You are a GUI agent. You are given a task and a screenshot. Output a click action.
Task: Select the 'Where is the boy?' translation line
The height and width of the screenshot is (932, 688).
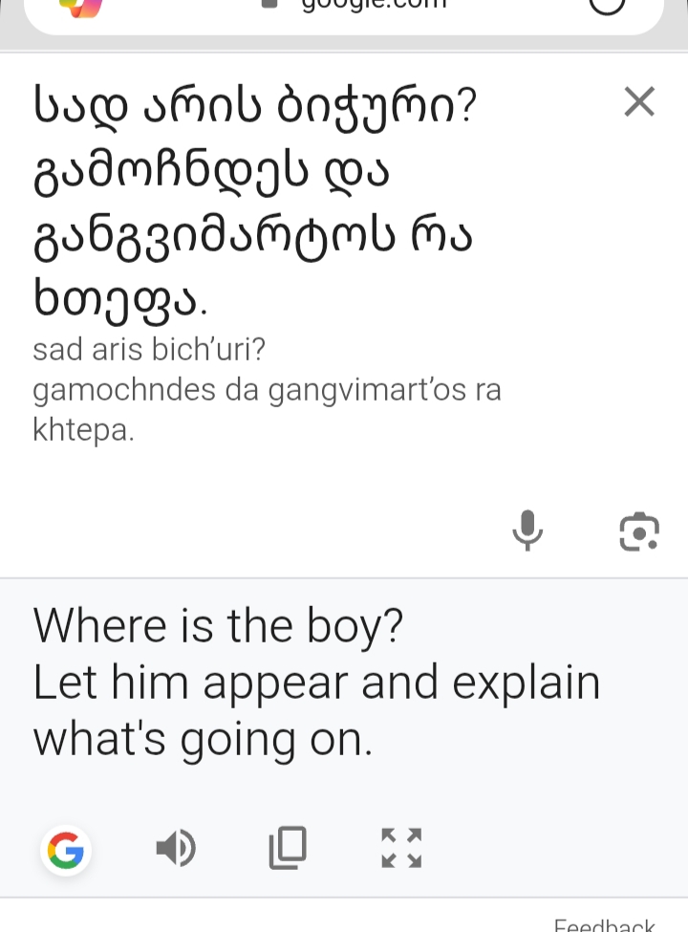pos(219,626)
